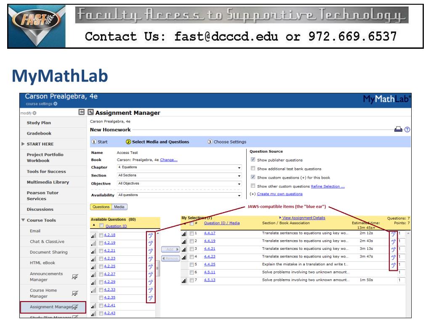
Task: Click the JAWS ear icon in the 4.4.17 selection row
Action: click(x=394, y=234)
